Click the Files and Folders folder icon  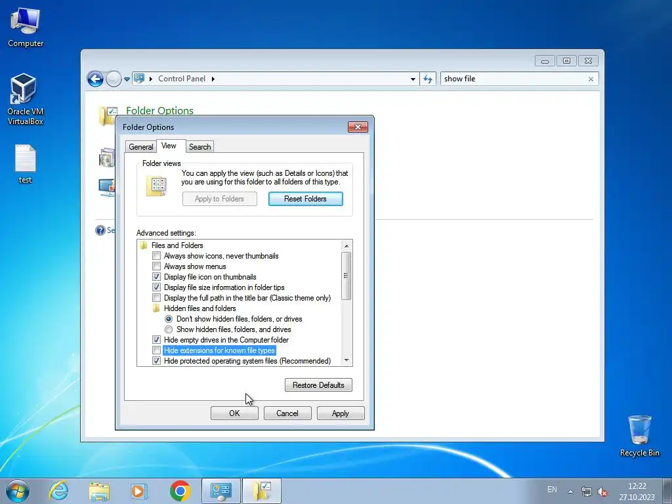144,245
